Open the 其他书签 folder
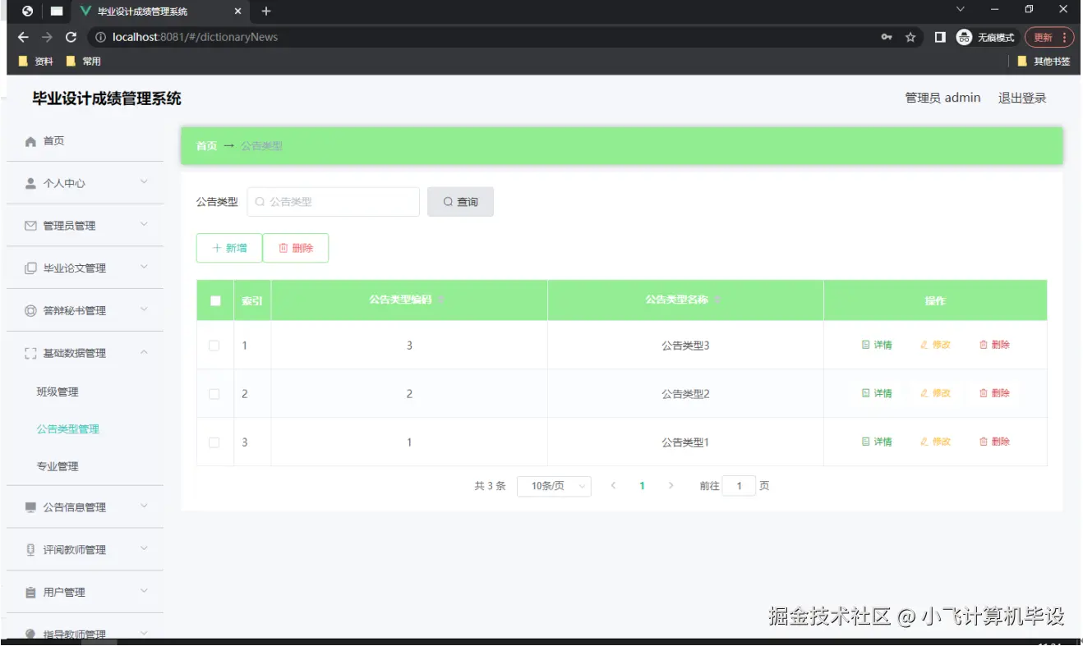The width and height of the screenshot is (1083, 646). tap(1044, 62)
